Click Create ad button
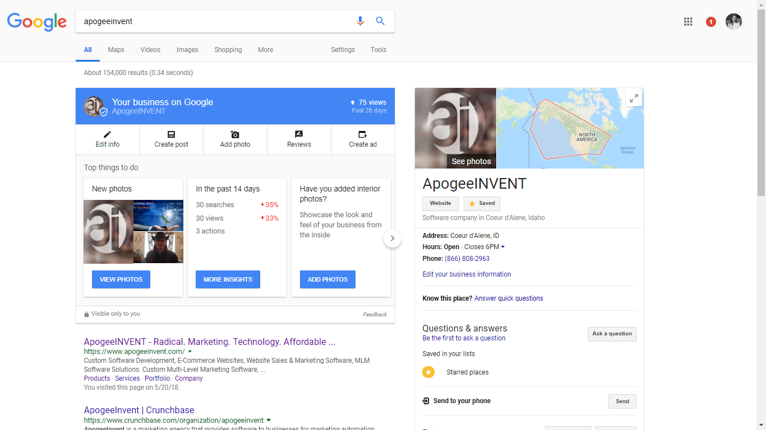This screenshot has height=430, width=766. 363,139
